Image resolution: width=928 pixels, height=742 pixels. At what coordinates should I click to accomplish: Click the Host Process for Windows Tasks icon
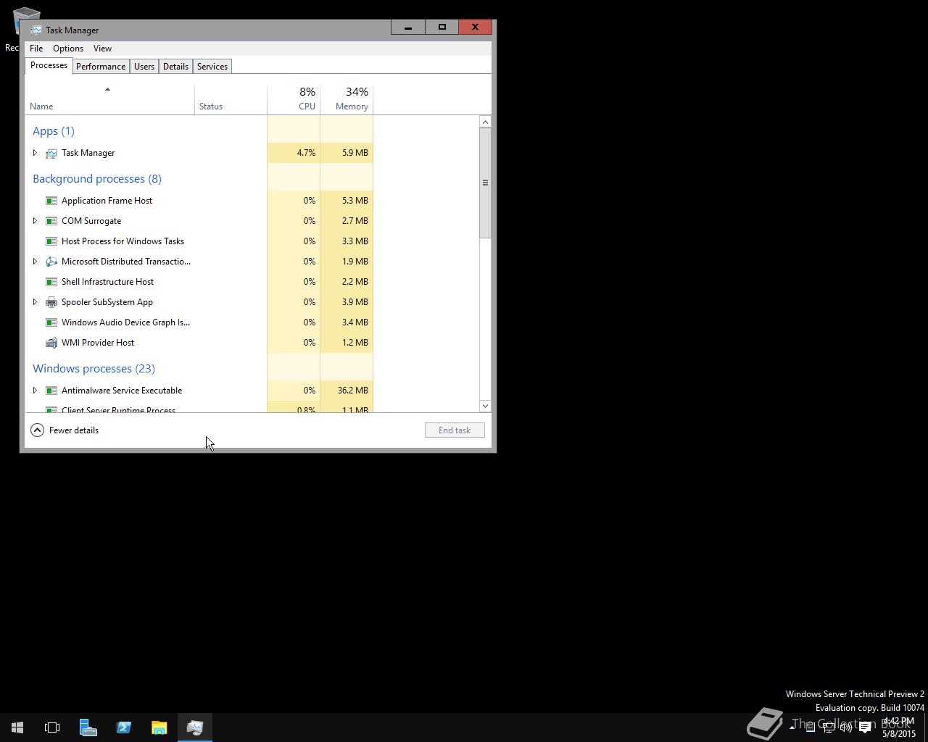(x=51, y=241)
